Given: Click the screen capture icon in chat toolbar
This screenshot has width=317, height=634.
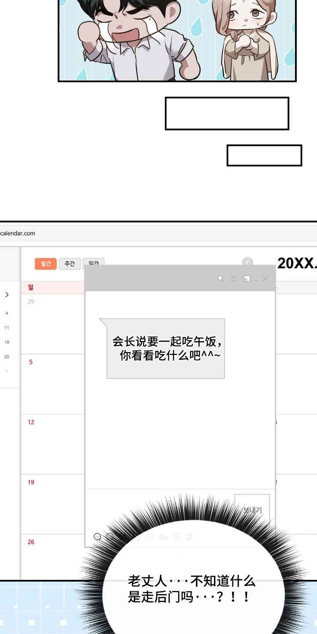Looking at the screenshot, I should coord(177,537).
